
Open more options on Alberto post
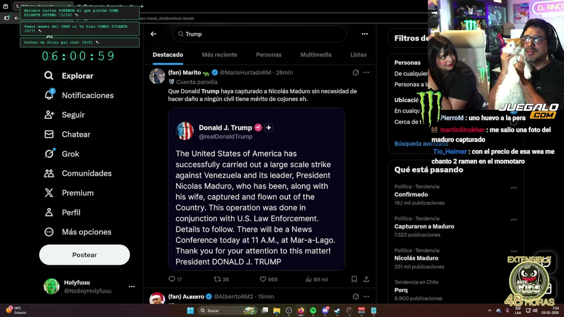click(x=366, y=297)
